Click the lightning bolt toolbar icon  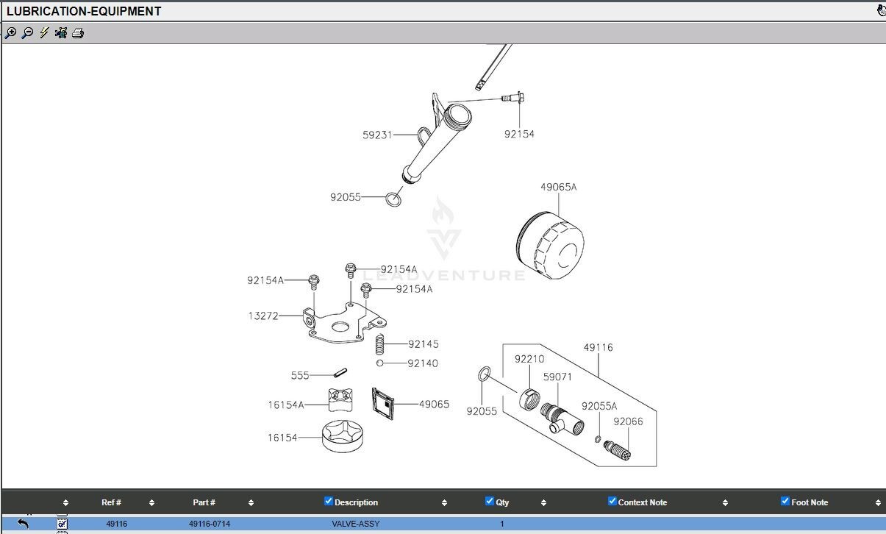(44, 33)
